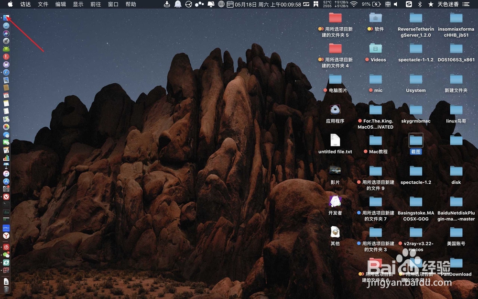This screenshot has width=478, height=299.
Task: Launch Numbers chart icon in Dock
Action: click(x=6, y=158)
